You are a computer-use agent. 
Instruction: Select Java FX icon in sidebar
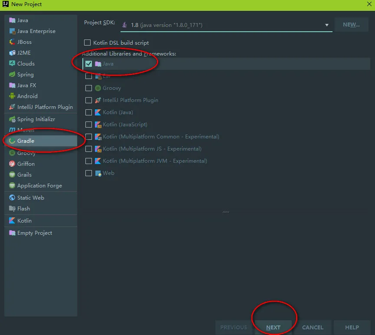coord(12,85)
